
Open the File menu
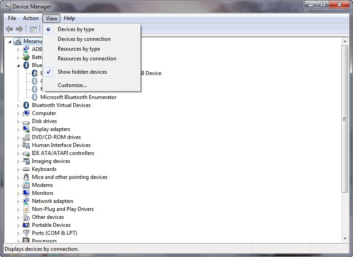coord(12,18)
